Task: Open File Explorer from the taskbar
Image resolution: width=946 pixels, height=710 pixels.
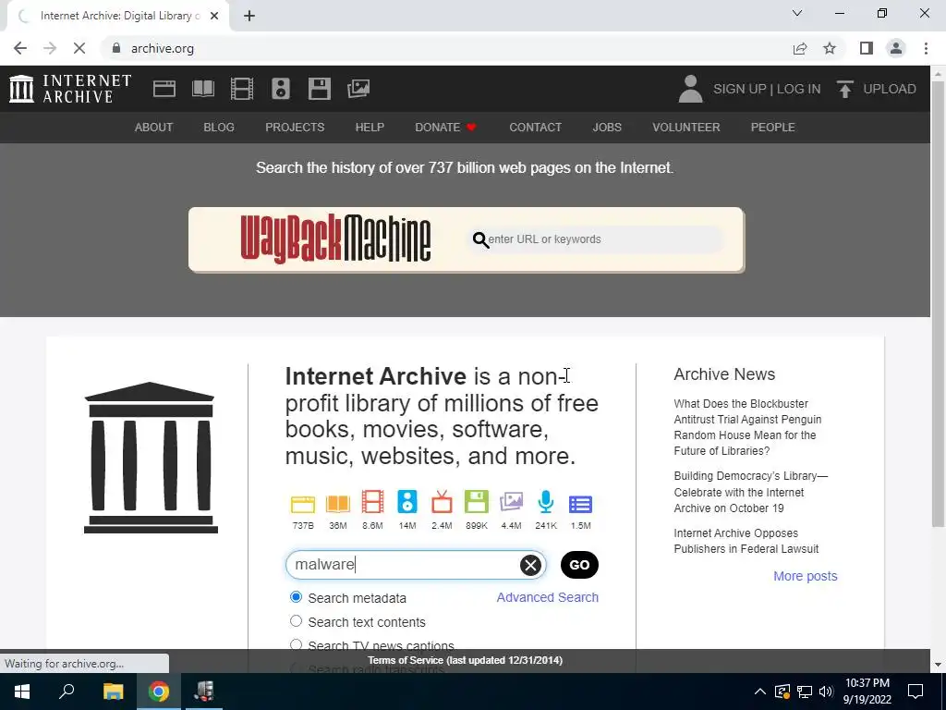Action: point(113,692)
